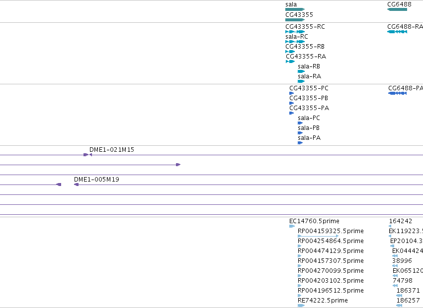Select the CG6488 gene label
The height and width of the screenshot is (308, 423).
[x=399, y=4]
